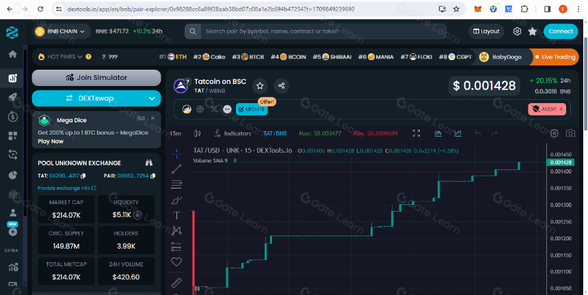588x295 pixels.
Task: Open the Layout button
Action: click(486, 31)
